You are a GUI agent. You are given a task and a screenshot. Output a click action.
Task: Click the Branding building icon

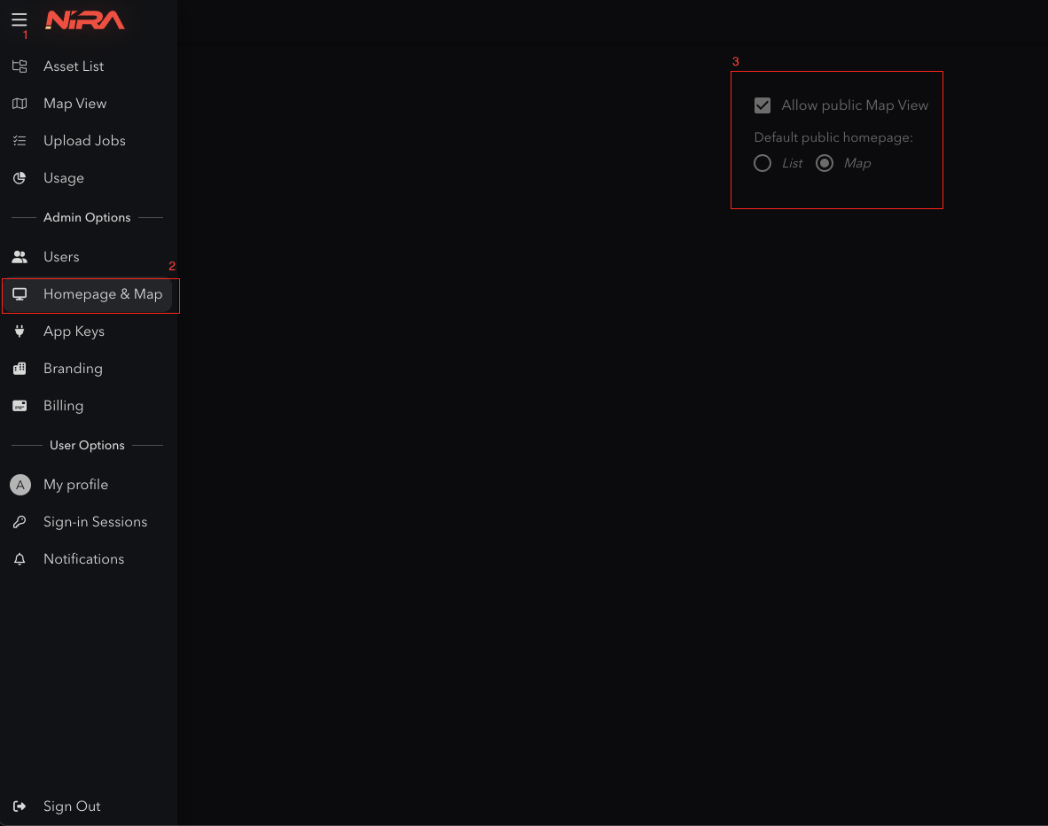pyautogui.click(x=20, y=369)
